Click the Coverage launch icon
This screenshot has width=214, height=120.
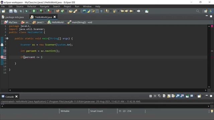click(x=41, y=11)
